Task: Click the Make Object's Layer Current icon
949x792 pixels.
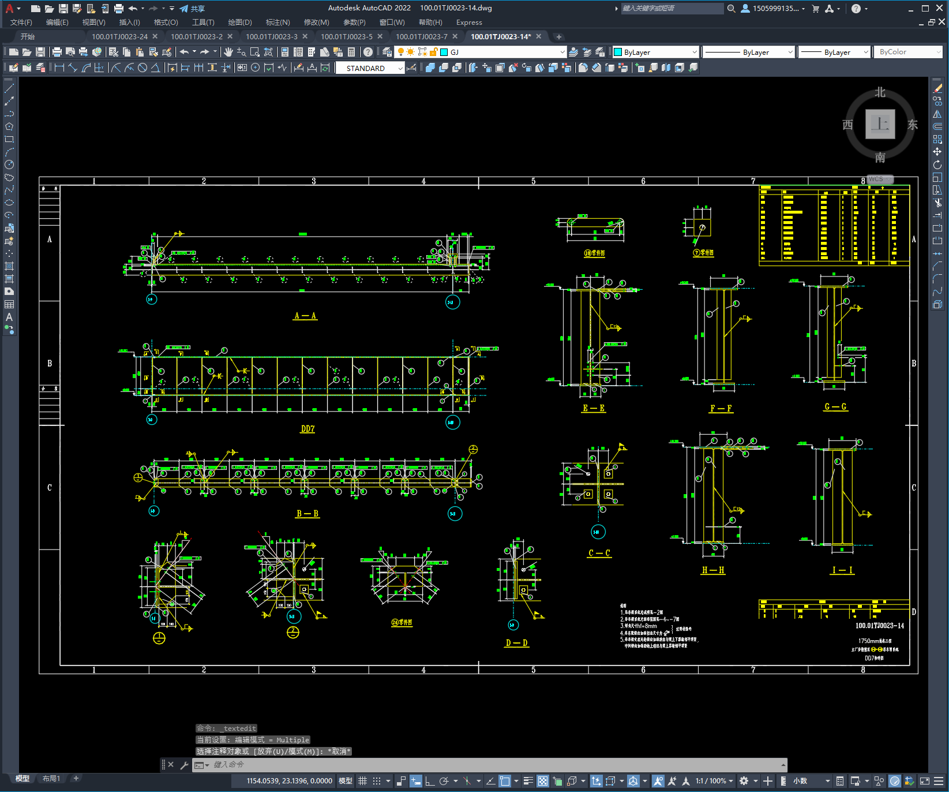Action: coord(573,52)
